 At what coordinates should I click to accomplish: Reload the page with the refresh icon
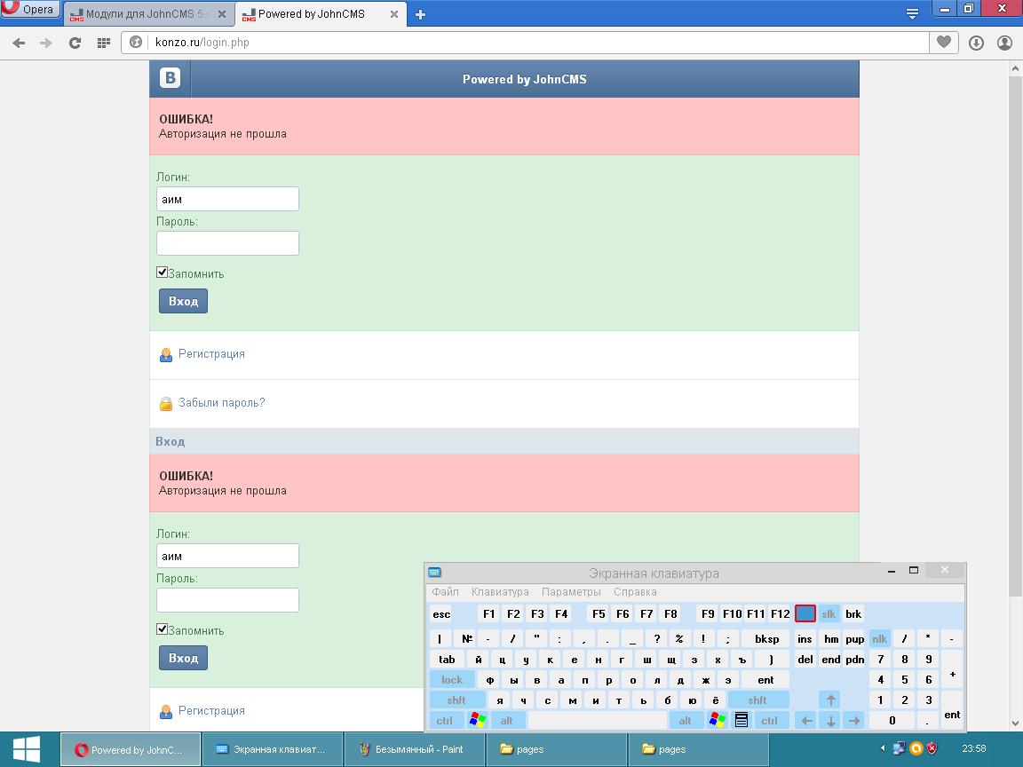[75, 43]
